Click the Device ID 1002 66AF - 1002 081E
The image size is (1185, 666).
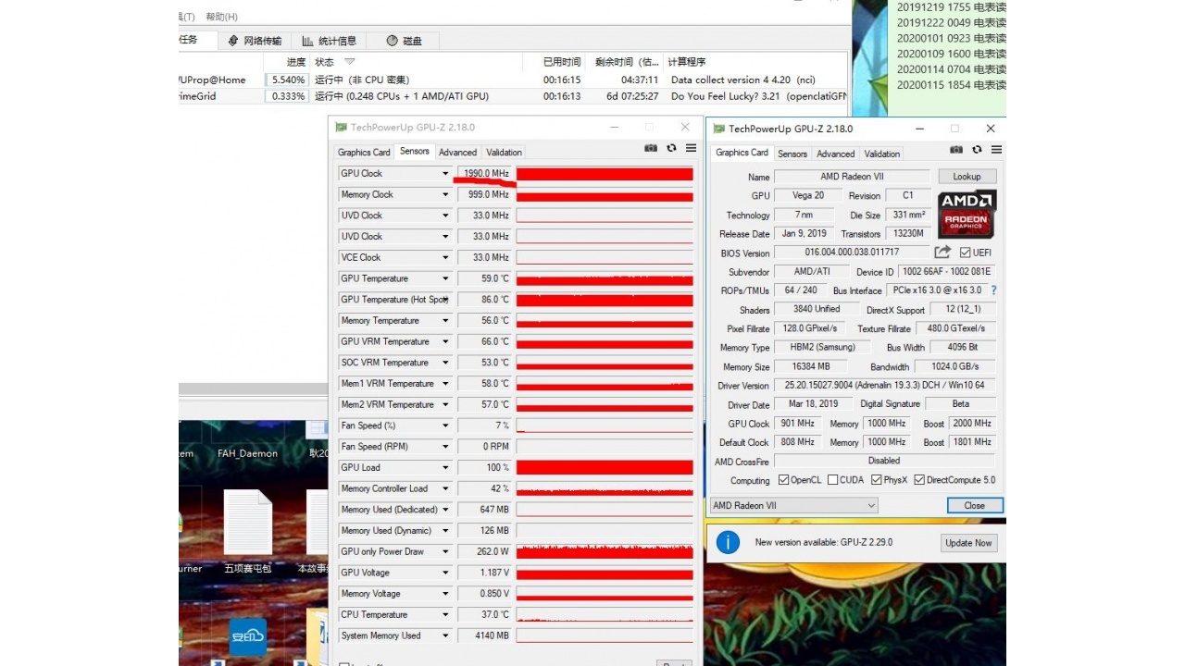point(947,272)
